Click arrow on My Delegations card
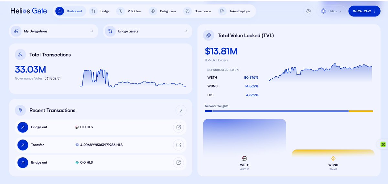 click(92, 31)
